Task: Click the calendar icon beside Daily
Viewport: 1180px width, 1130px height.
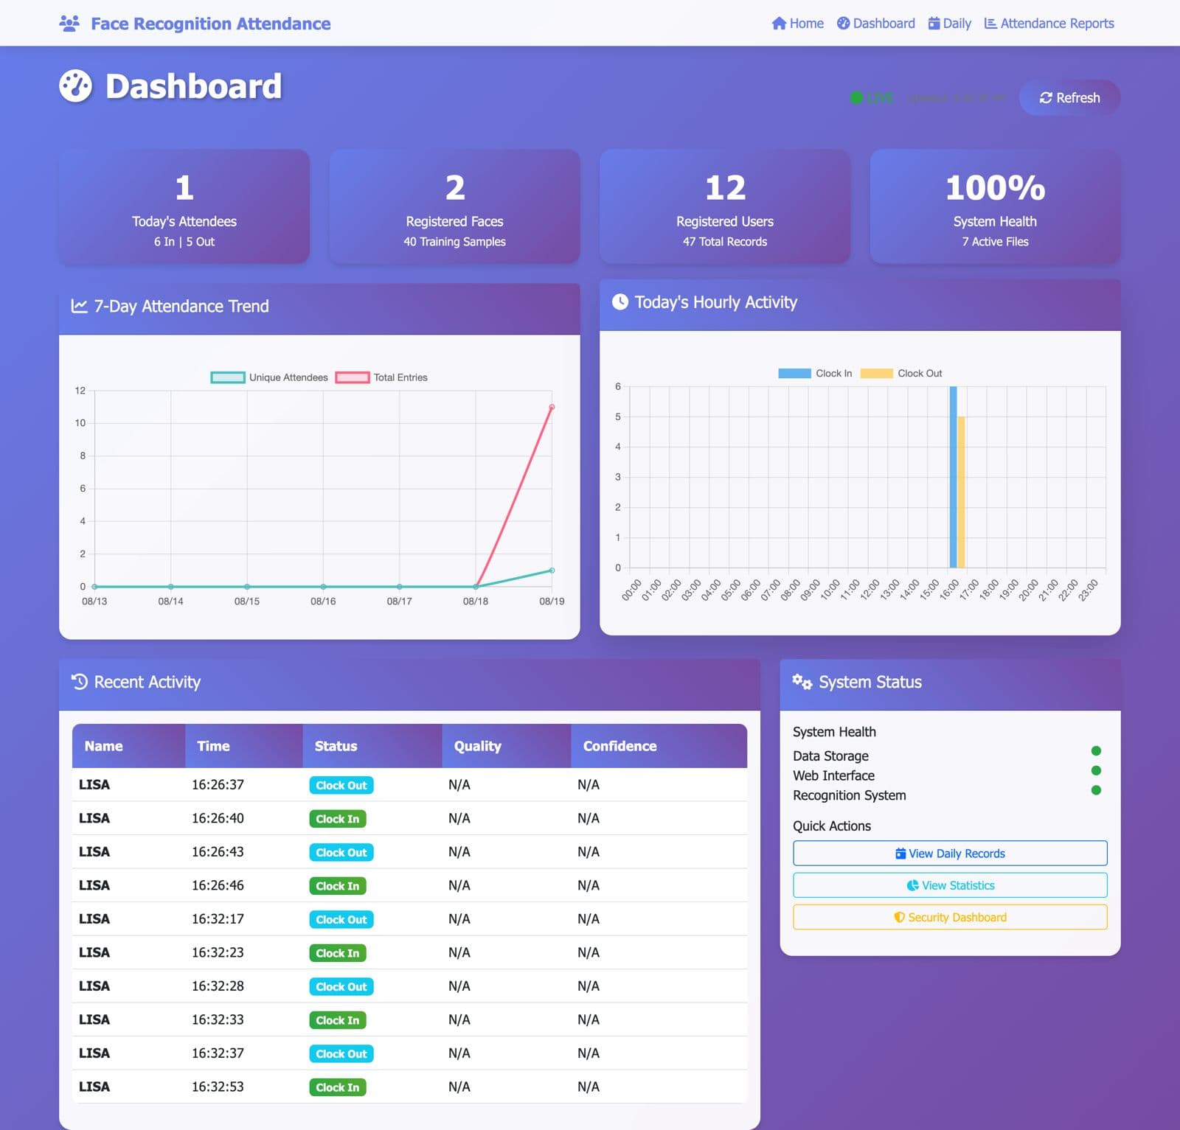Action: pos(934,24)
